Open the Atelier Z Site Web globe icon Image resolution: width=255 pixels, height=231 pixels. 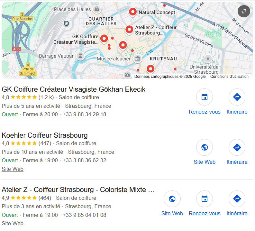[x=172, y=199]
